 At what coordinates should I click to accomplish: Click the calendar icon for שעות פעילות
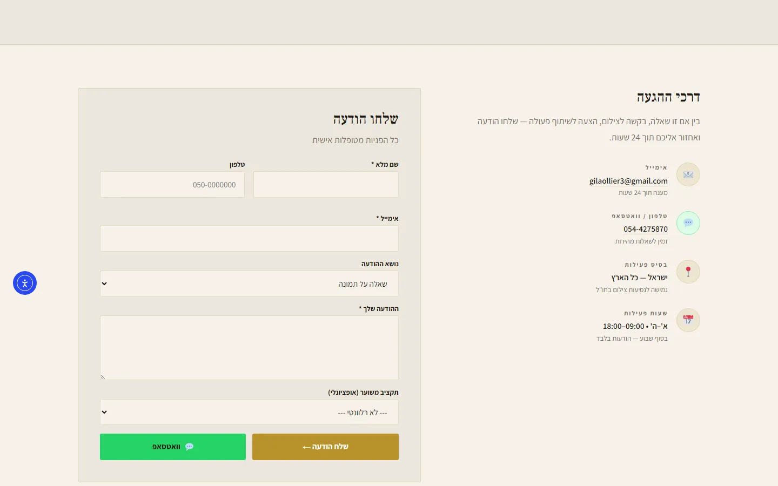(688, 320)
